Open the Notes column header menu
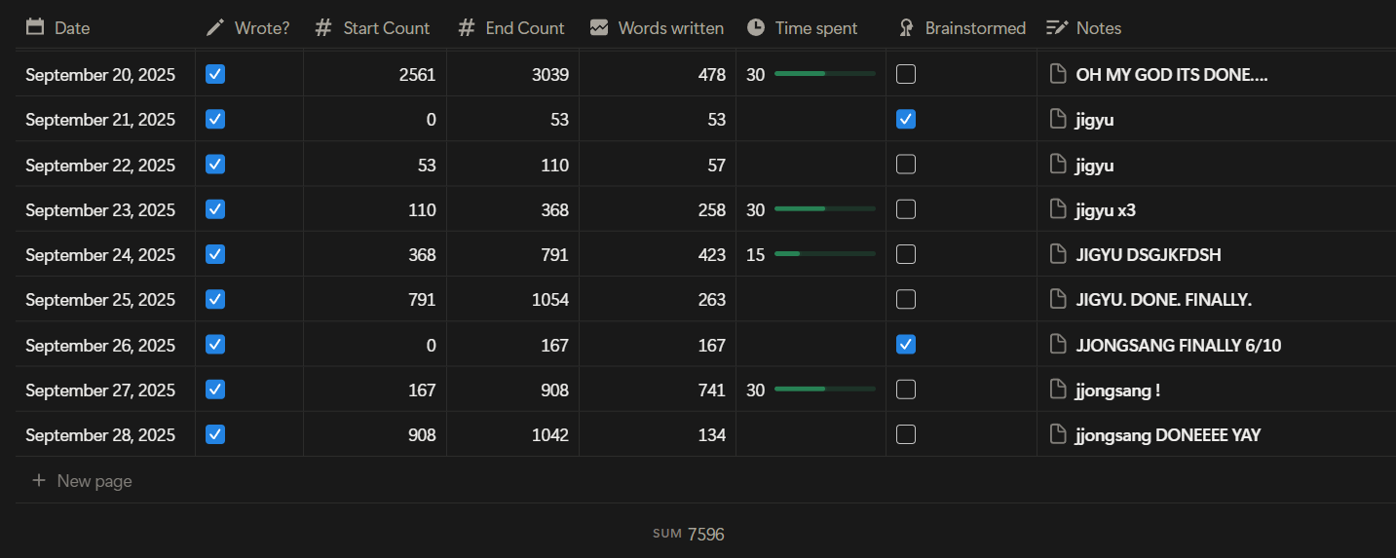The image size is (1396, 558). tap(1098, 28)
